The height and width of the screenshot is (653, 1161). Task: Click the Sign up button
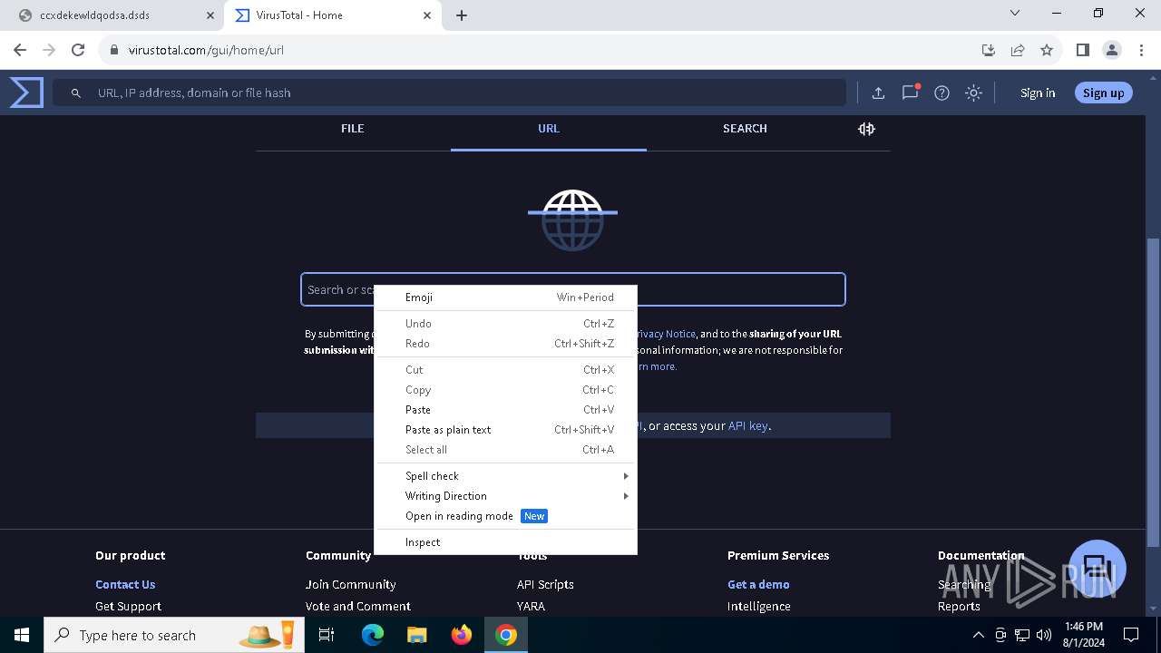click(x=1103, y=93)
